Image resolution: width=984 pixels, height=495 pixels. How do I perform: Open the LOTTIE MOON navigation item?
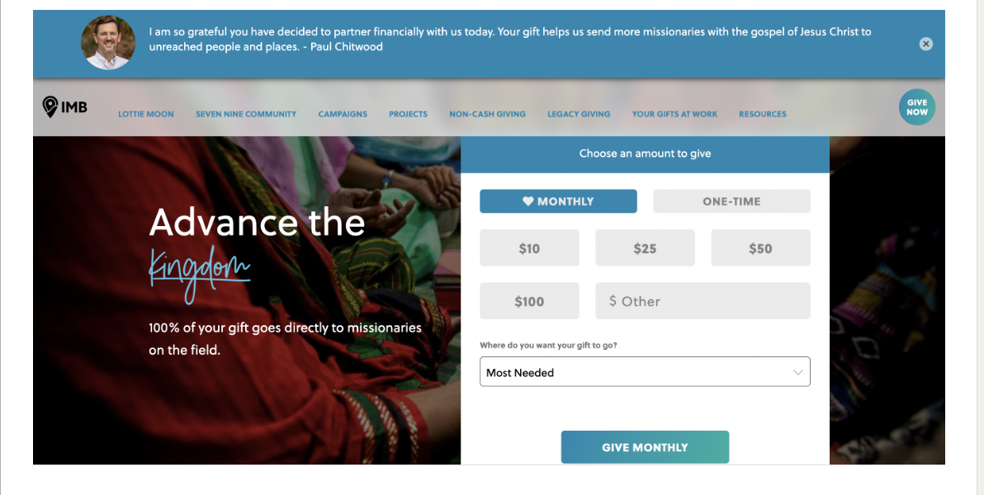[145, 114]
